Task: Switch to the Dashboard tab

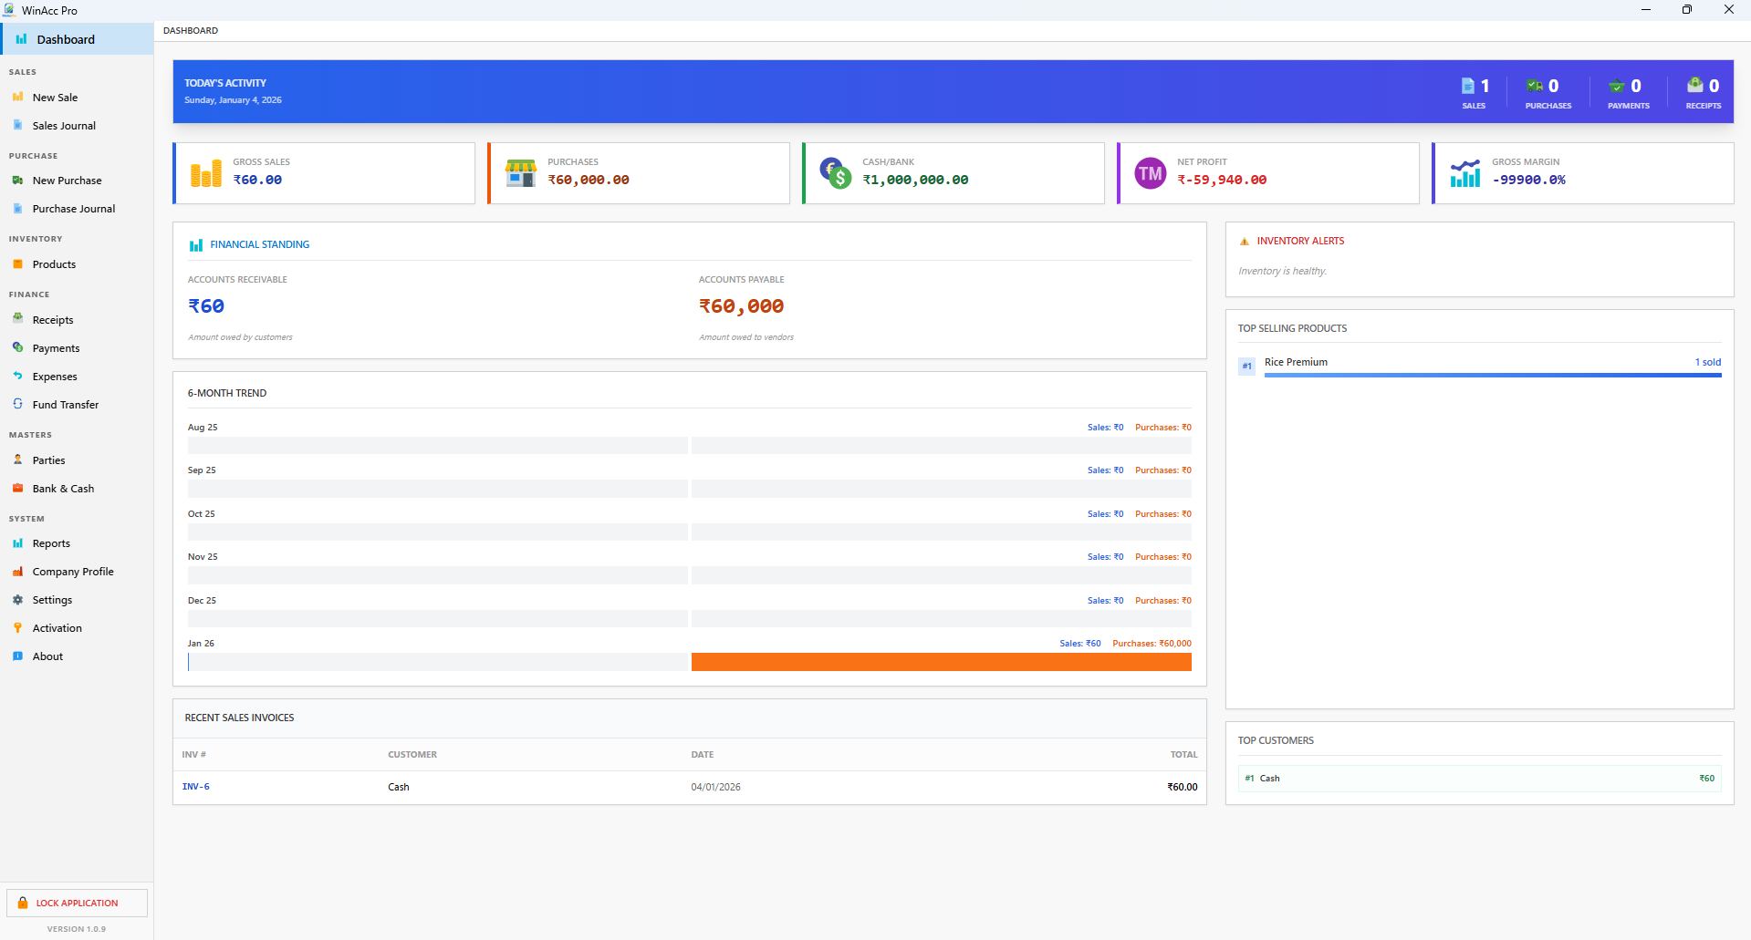Action: pyautogui.click(x=65, y=38)
